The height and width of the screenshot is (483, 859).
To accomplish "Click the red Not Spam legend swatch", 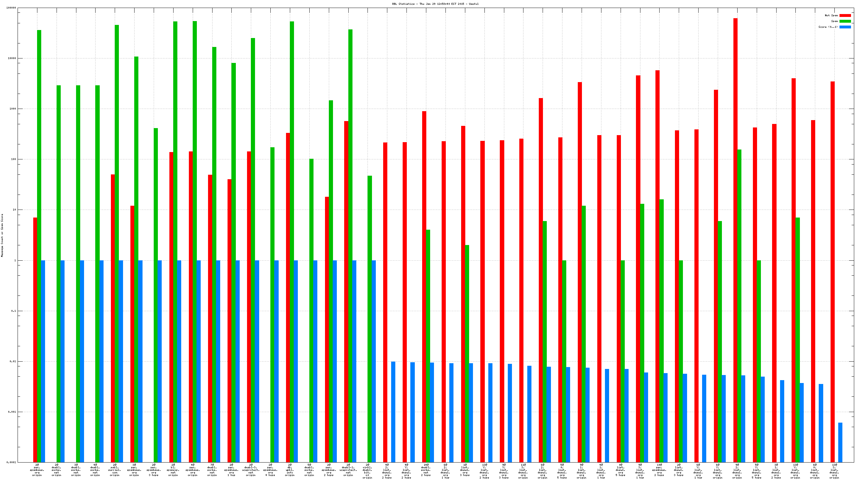I will (x=845, y=15).
